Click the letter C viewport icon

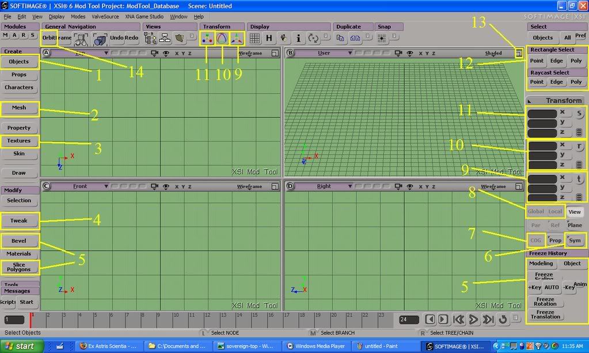[x=46, y=186]
